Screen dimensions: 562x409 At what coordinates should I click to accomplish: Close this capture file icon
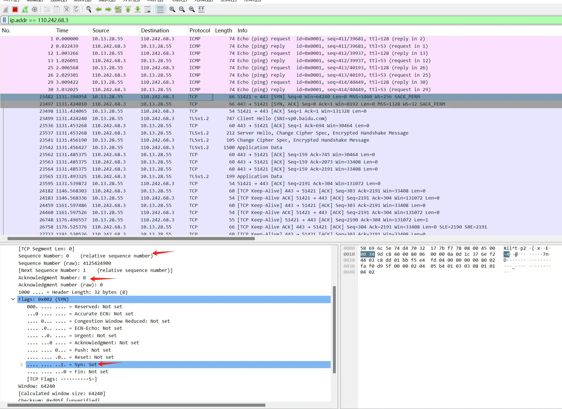pos(67,10)
